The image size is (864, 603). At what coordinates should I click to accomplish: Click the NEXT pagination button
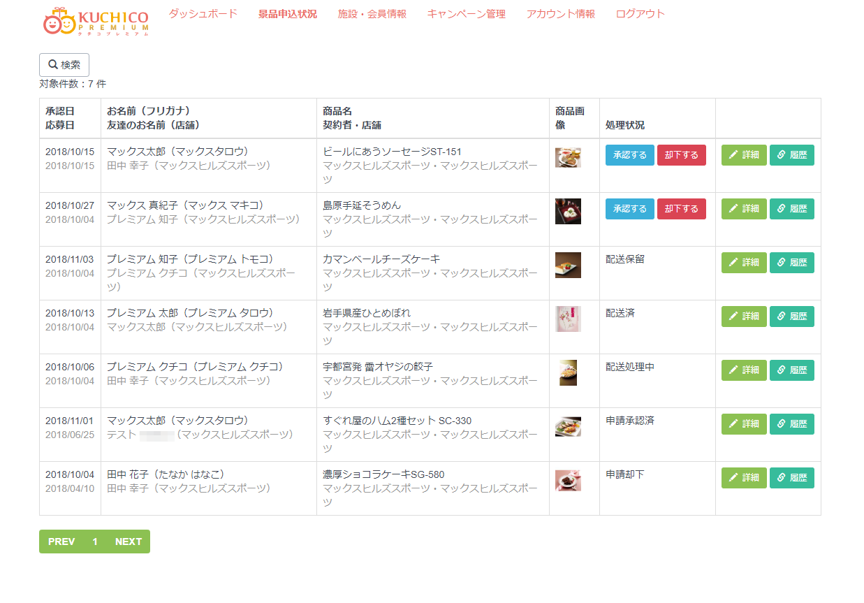129,542
